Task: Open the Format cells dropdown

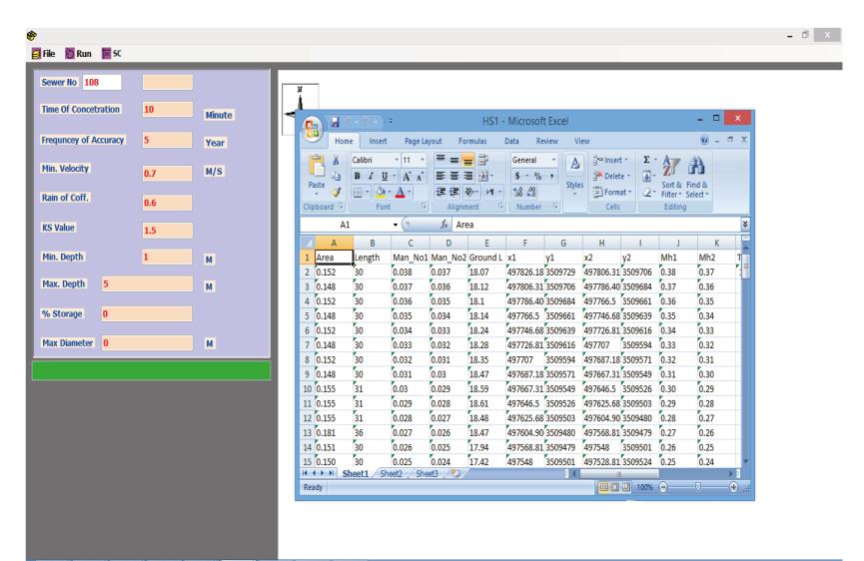Action: coord(612,192)
